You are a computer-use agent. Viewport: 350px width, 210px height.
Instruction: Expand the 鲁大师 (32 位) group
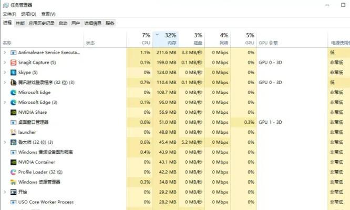point(5,142)
